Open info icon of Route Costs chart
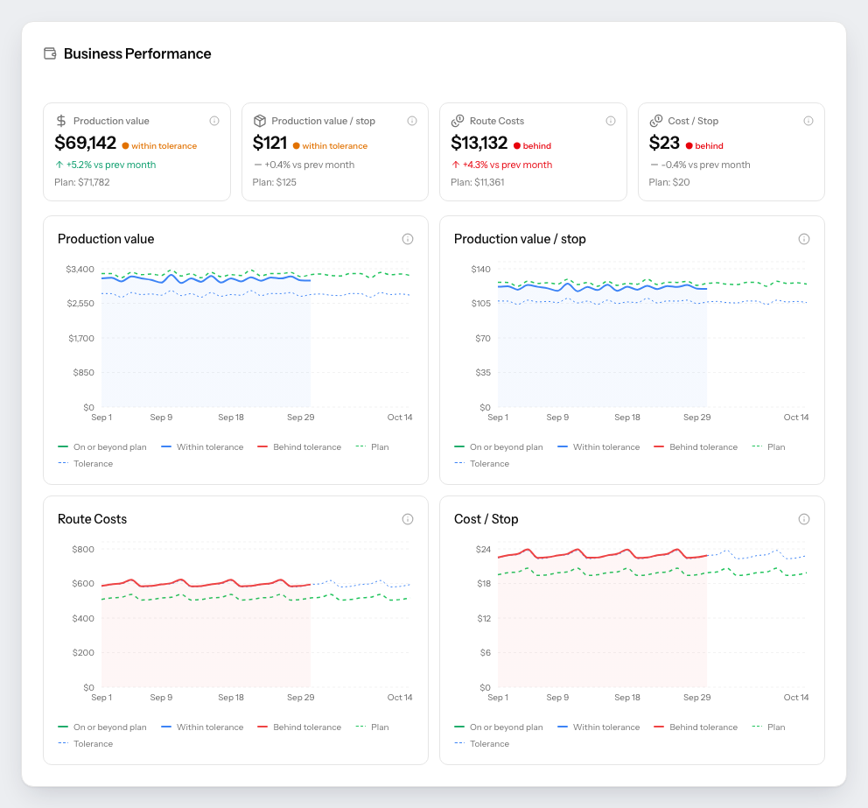Screen dimensions: 868x808 (x=408, y=519)
